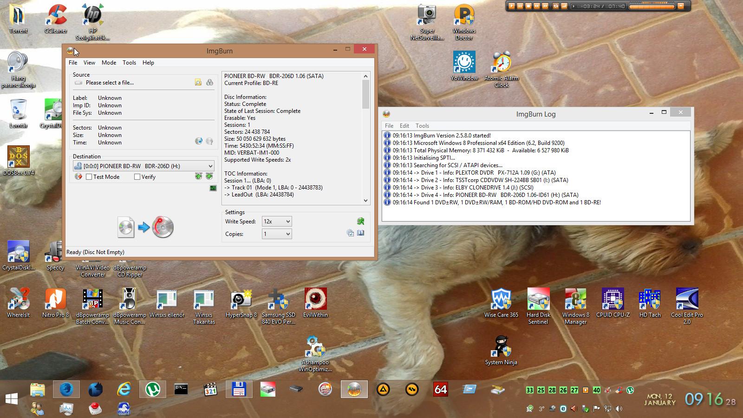
Task: Enable the Verify checkbox
Action: pos(137,177)
